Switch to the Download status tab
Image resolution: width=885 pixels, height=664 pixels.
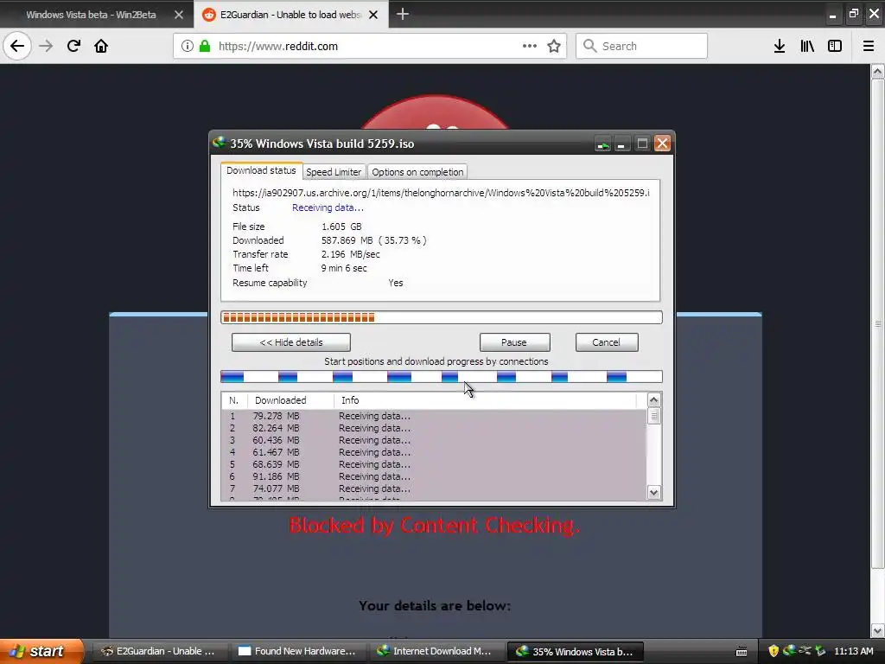click(261, 170)
